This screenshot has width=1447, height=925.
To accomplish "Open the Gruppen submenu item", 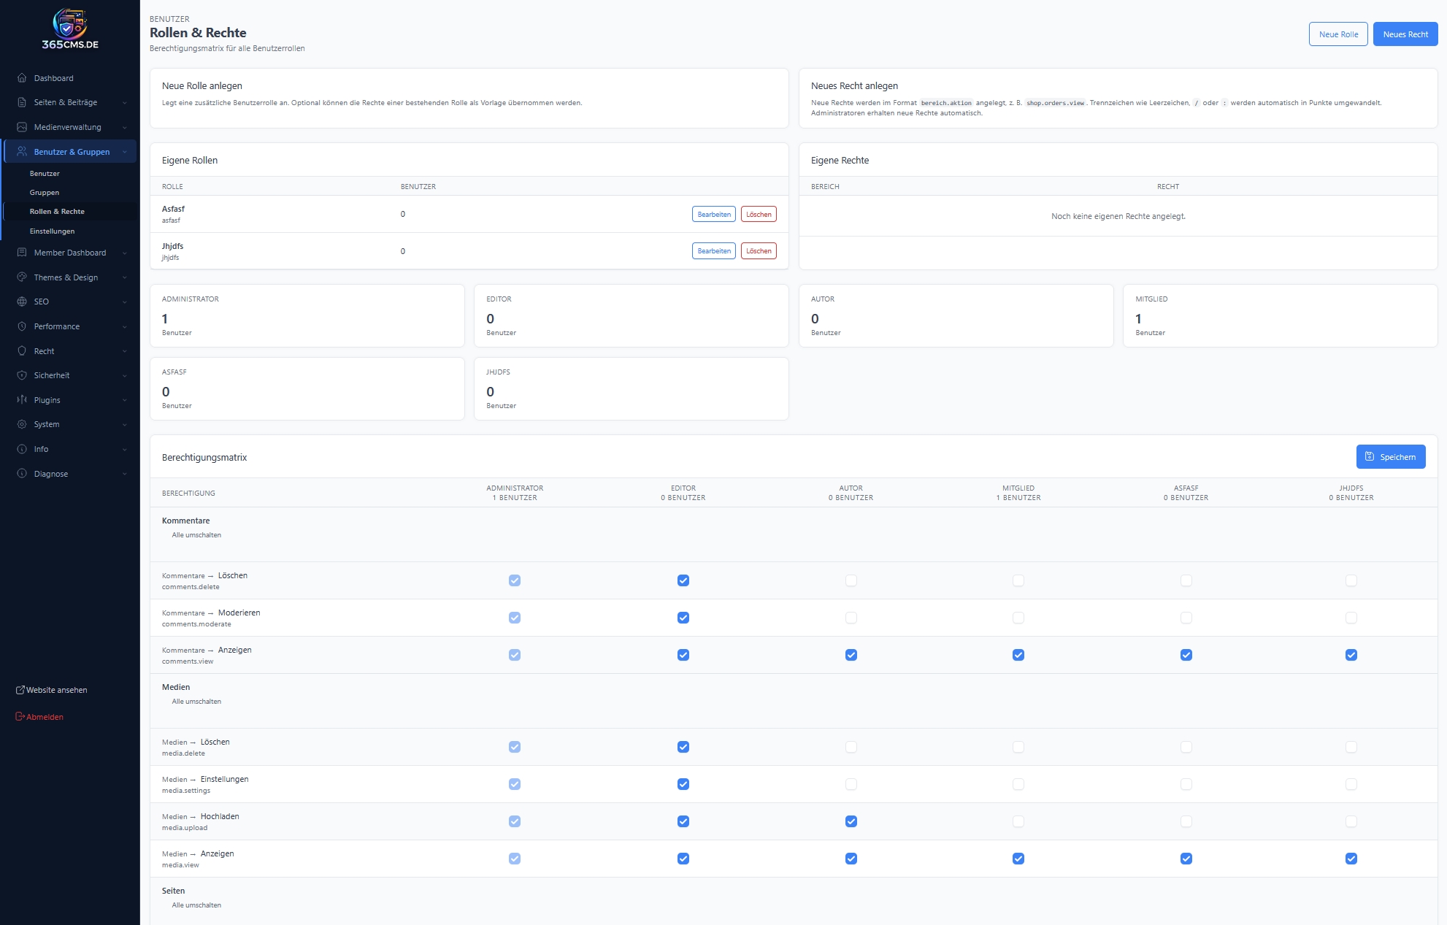I will click(x=45, y=193).
